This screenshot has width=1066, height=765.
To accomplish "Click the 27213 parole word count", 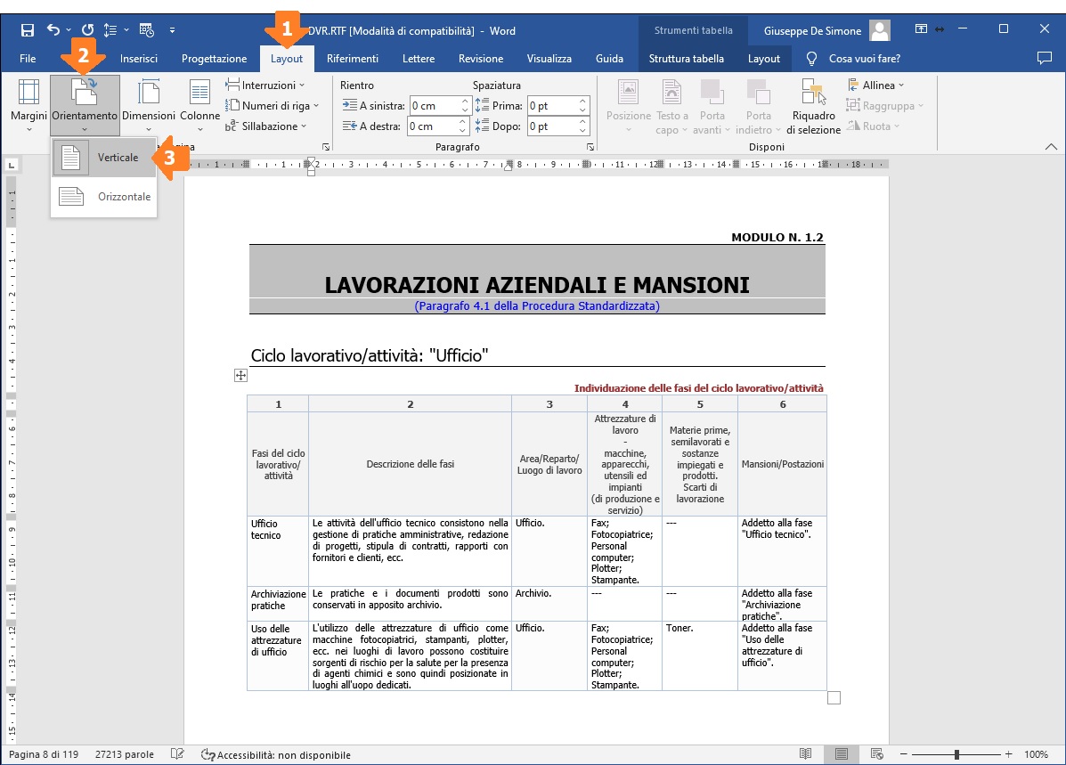I will pos(125,754).
